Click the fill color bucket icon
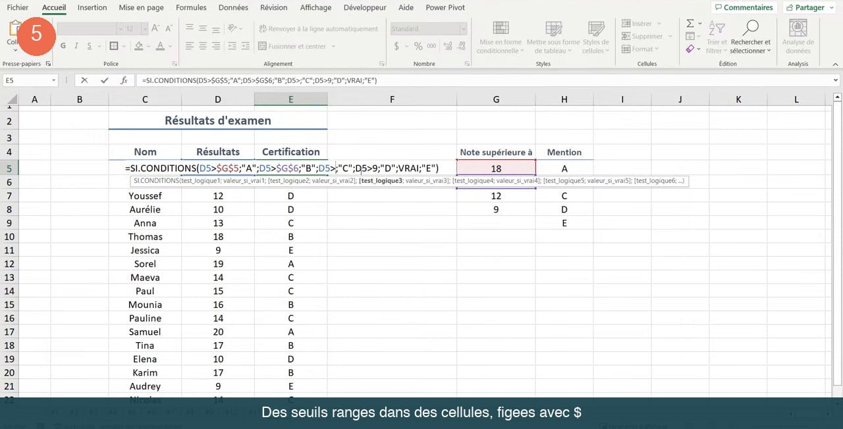 tap(138, 46)
